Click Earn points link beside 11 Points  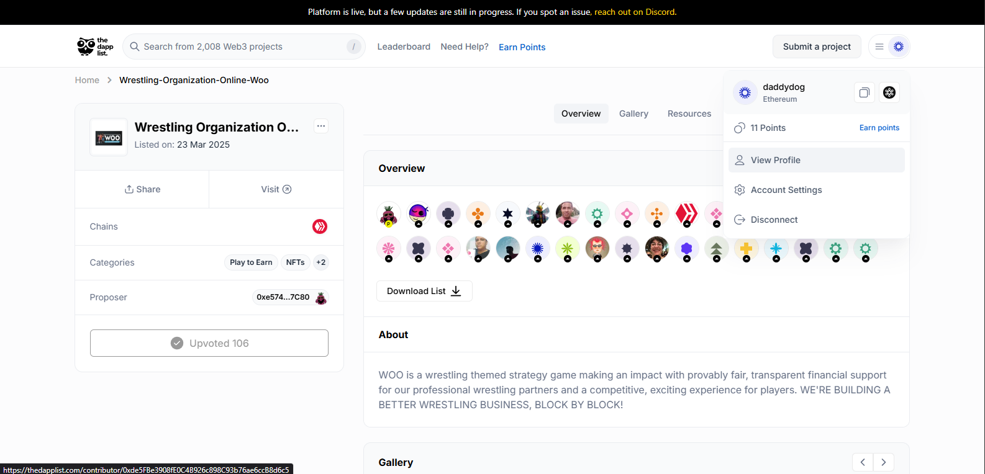point(879,128)
